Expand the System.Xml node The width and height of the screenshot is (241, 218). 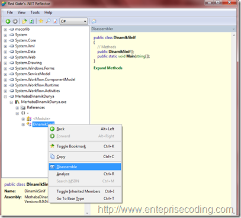(5, 46)
